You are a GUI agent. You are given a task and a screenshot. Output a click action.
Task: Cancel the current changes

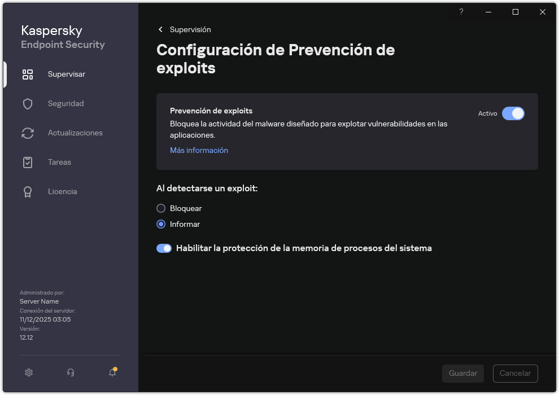[x=515, y=373]
